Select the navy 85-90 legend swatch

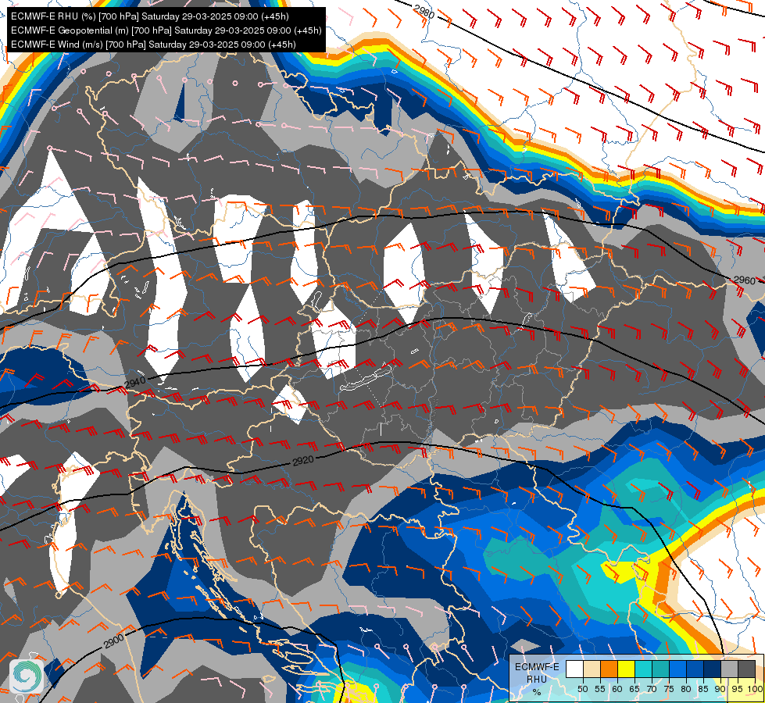point(713,669)
